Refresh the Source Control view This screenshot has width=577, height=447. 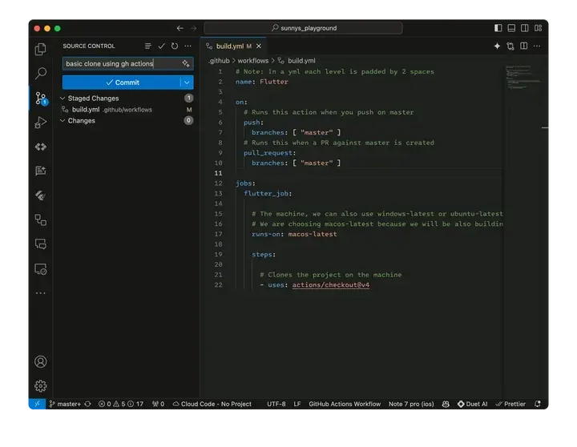[175, 46]
